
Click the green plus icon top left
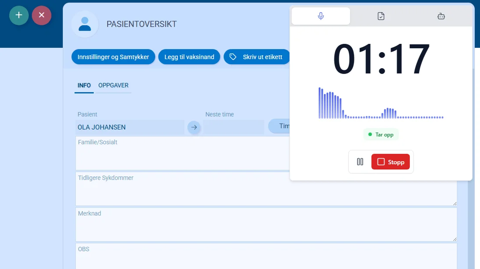tap(19, 15)
